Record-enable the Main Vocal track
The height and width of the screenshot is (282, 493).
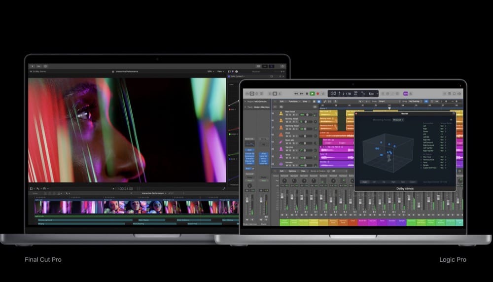294,115
